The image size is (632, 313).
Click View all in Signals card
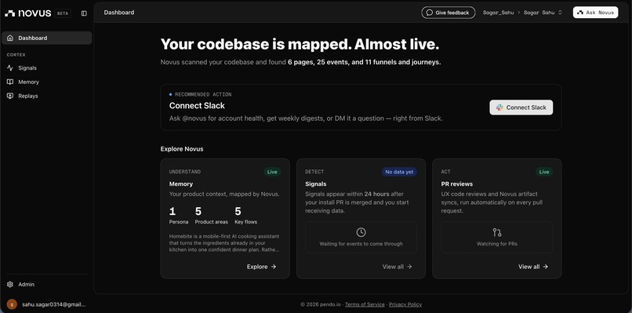398,267
